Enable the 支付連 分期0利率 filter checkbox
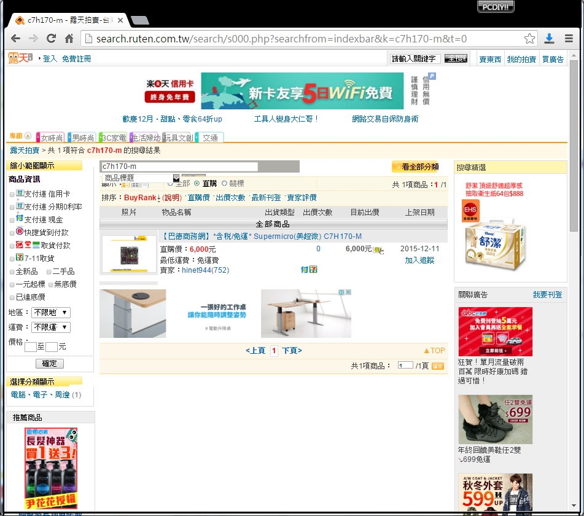584x516 pixels. point(12,207)
